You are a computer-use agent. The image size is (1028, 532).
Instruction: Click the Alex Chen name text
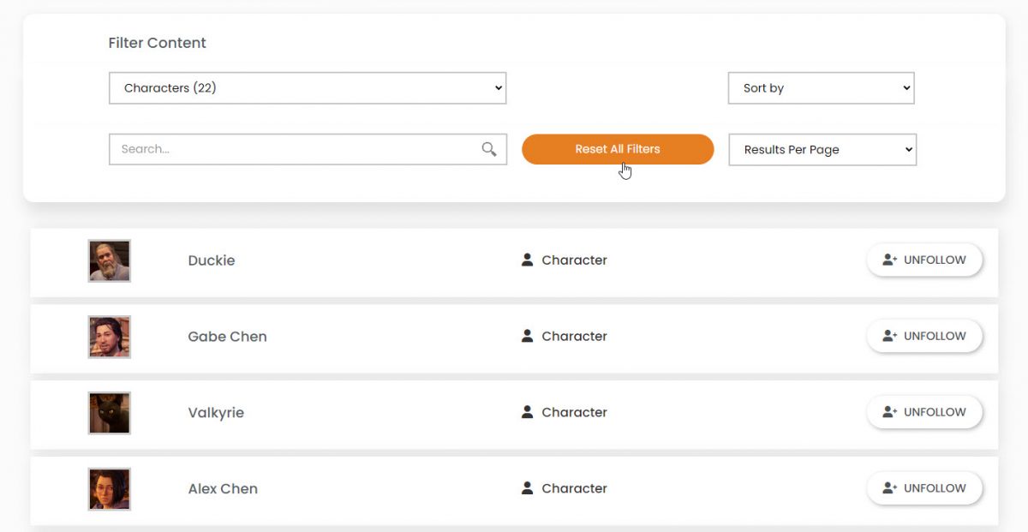[x=223, y=489]
